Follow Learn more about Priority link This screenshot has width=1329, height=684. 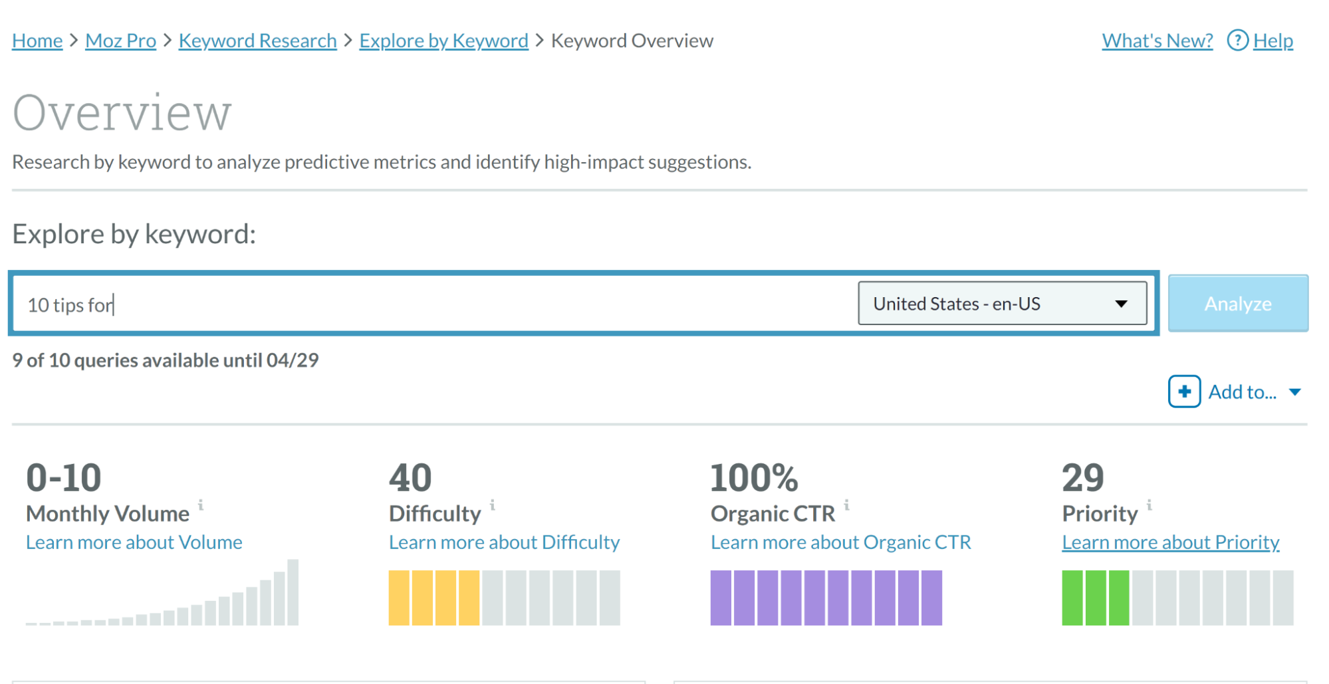pos(1170,542)
